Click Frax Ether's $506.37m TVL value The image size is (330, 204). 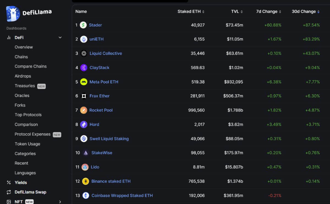click(233, 96)
